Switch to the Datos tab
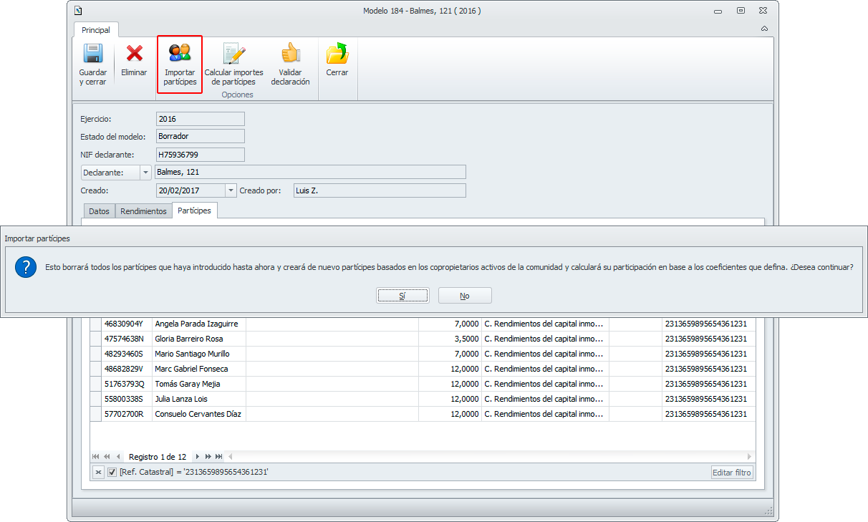 point(99,211)
